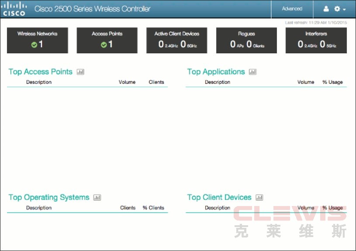Click Description column in Top Operating Systems
The width and height of the screenshot is (356, 251).
pyautogui.click(x=39, y=208)
